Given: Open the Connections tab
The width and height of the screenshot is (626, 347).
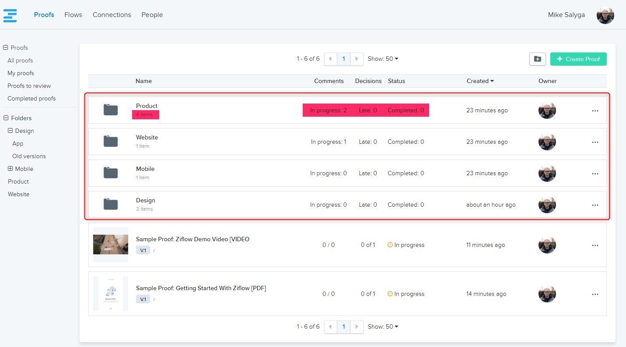Looking at the screenshot, I should click(x=112, y=15).
